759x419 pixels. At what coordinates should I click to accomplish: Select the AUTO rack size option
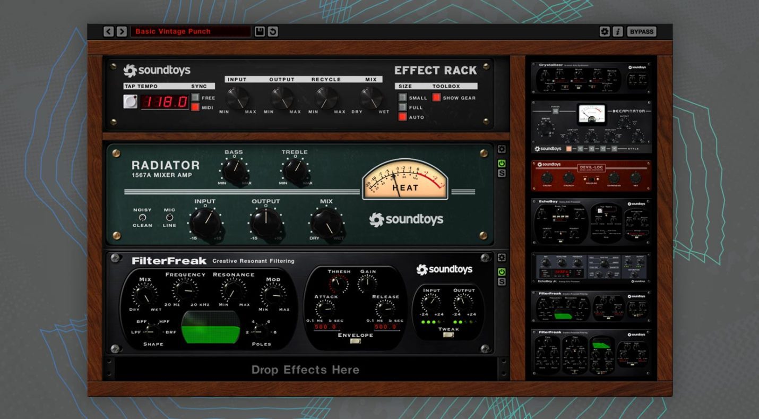pyautogui.click(x=403, y=117)
